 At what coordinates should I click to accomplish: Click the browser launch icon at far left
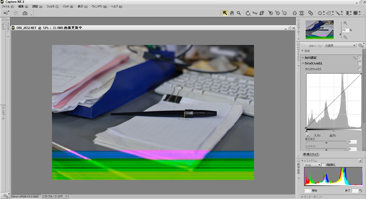(6, 13)
